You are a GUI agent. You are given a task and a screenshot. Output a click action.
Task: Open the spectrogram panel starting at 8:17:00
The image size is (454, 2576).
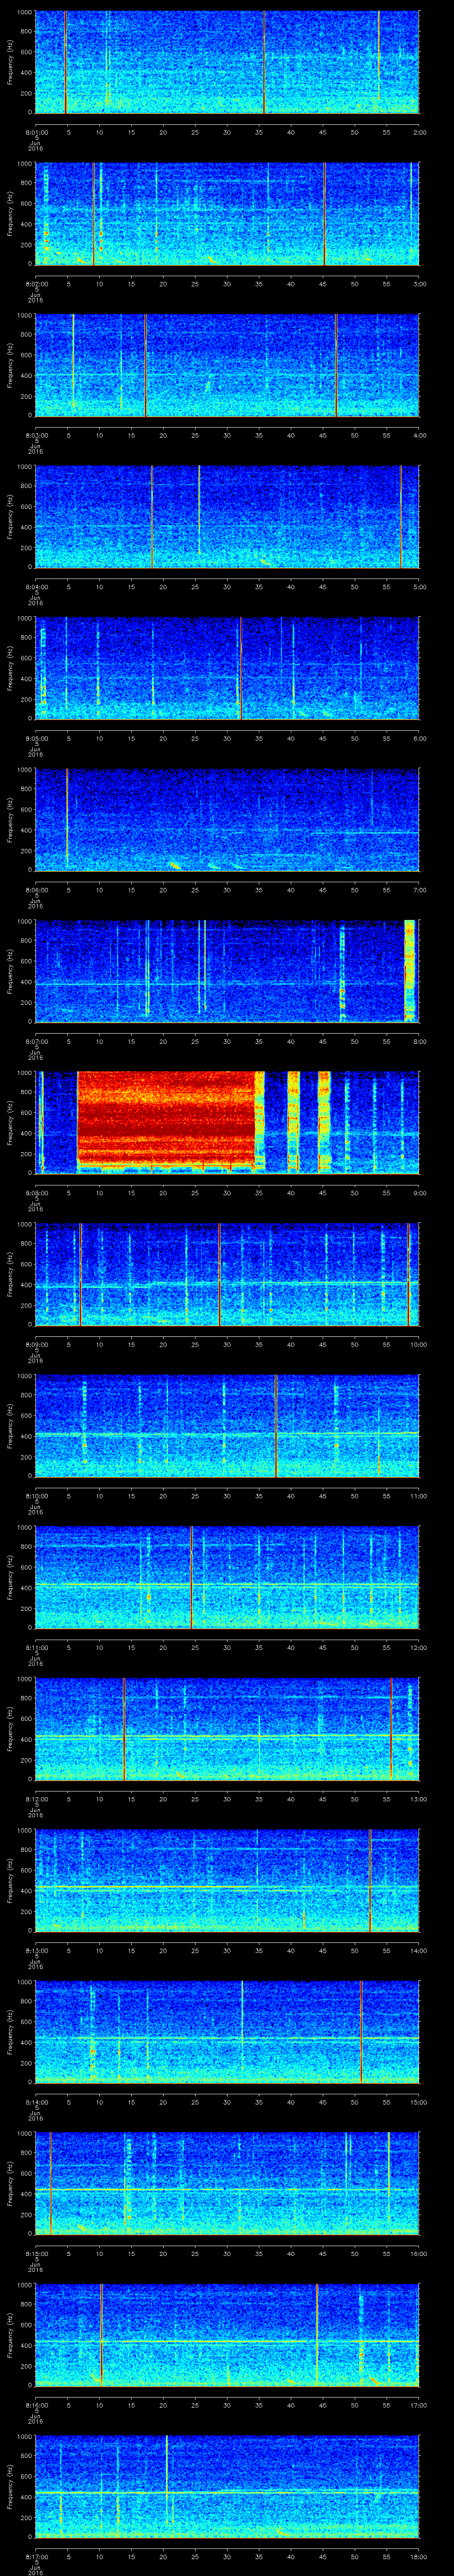[x=227, y=2486]
